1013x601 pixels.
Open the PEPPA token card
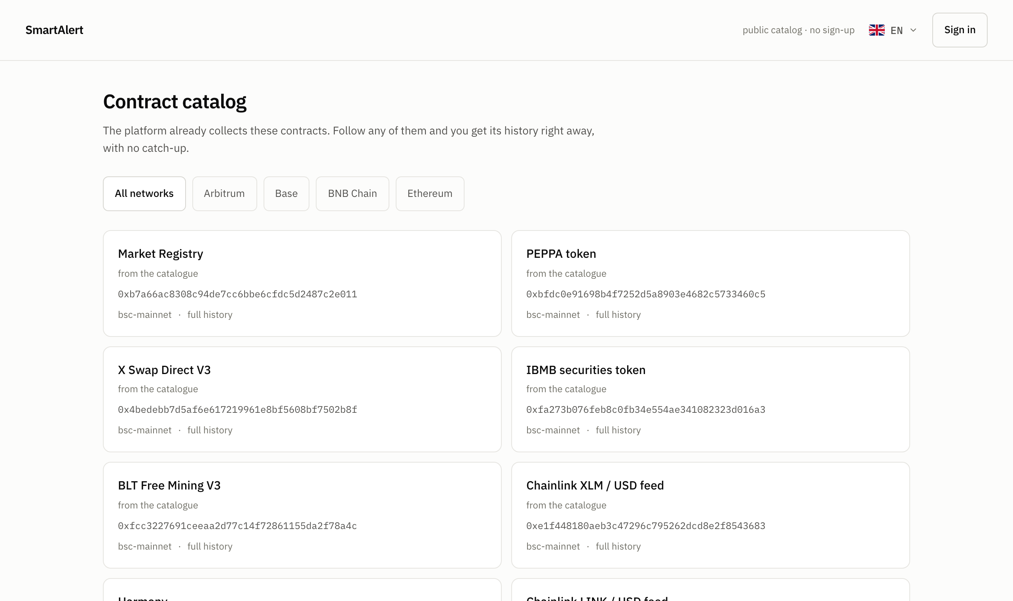[710, 283]
